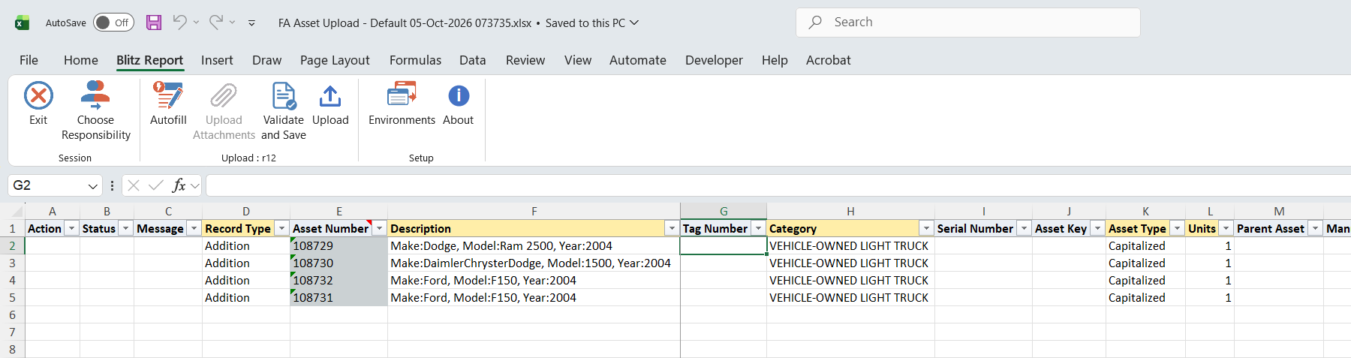The height and width of the screenshot is (358, 1351).
Task: Open Choose Responsibility
Action: point(95,111)
